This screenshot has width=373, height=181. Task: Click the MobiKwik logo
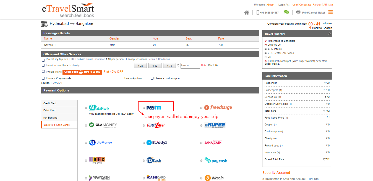(x=99, y=108)
